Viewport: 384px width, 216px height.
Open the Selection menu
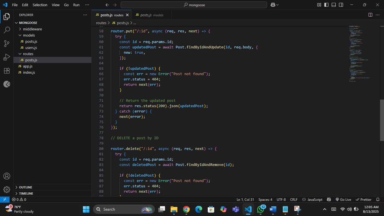[40, 5]
